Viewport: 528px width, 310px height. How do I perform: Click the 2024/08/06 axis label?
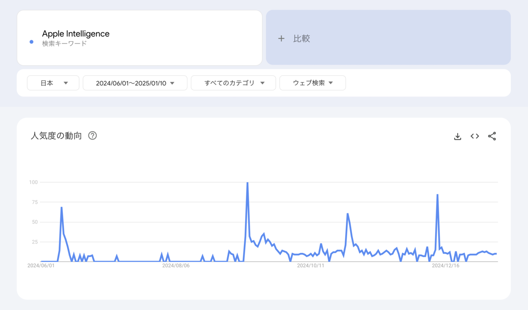tap(176, 266)
